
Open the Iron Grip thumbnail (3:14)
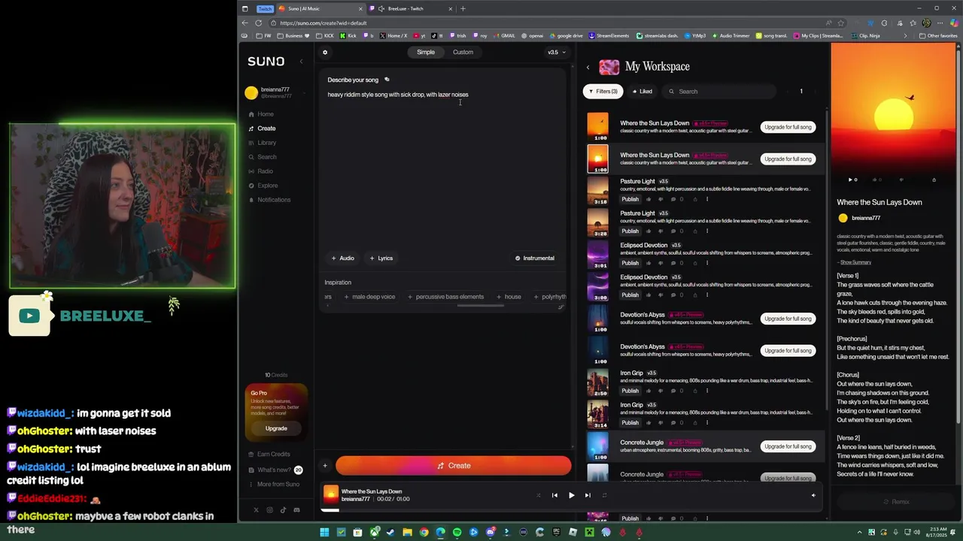[597, 414]
